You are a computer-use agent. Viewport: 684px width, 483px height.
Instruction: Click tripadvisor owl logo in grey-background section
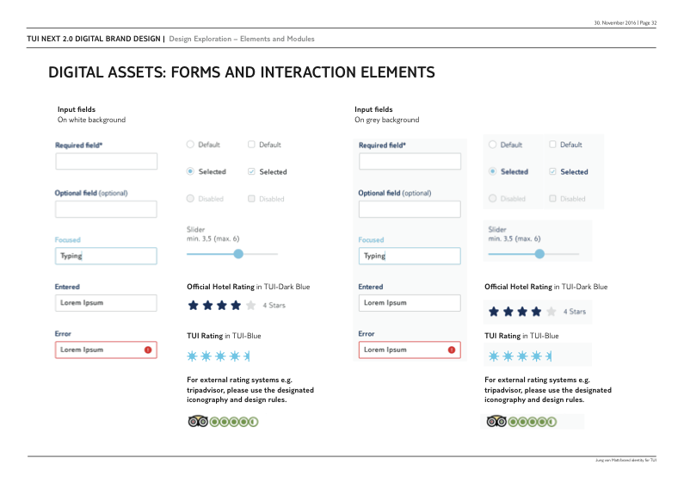click(496, 421)
